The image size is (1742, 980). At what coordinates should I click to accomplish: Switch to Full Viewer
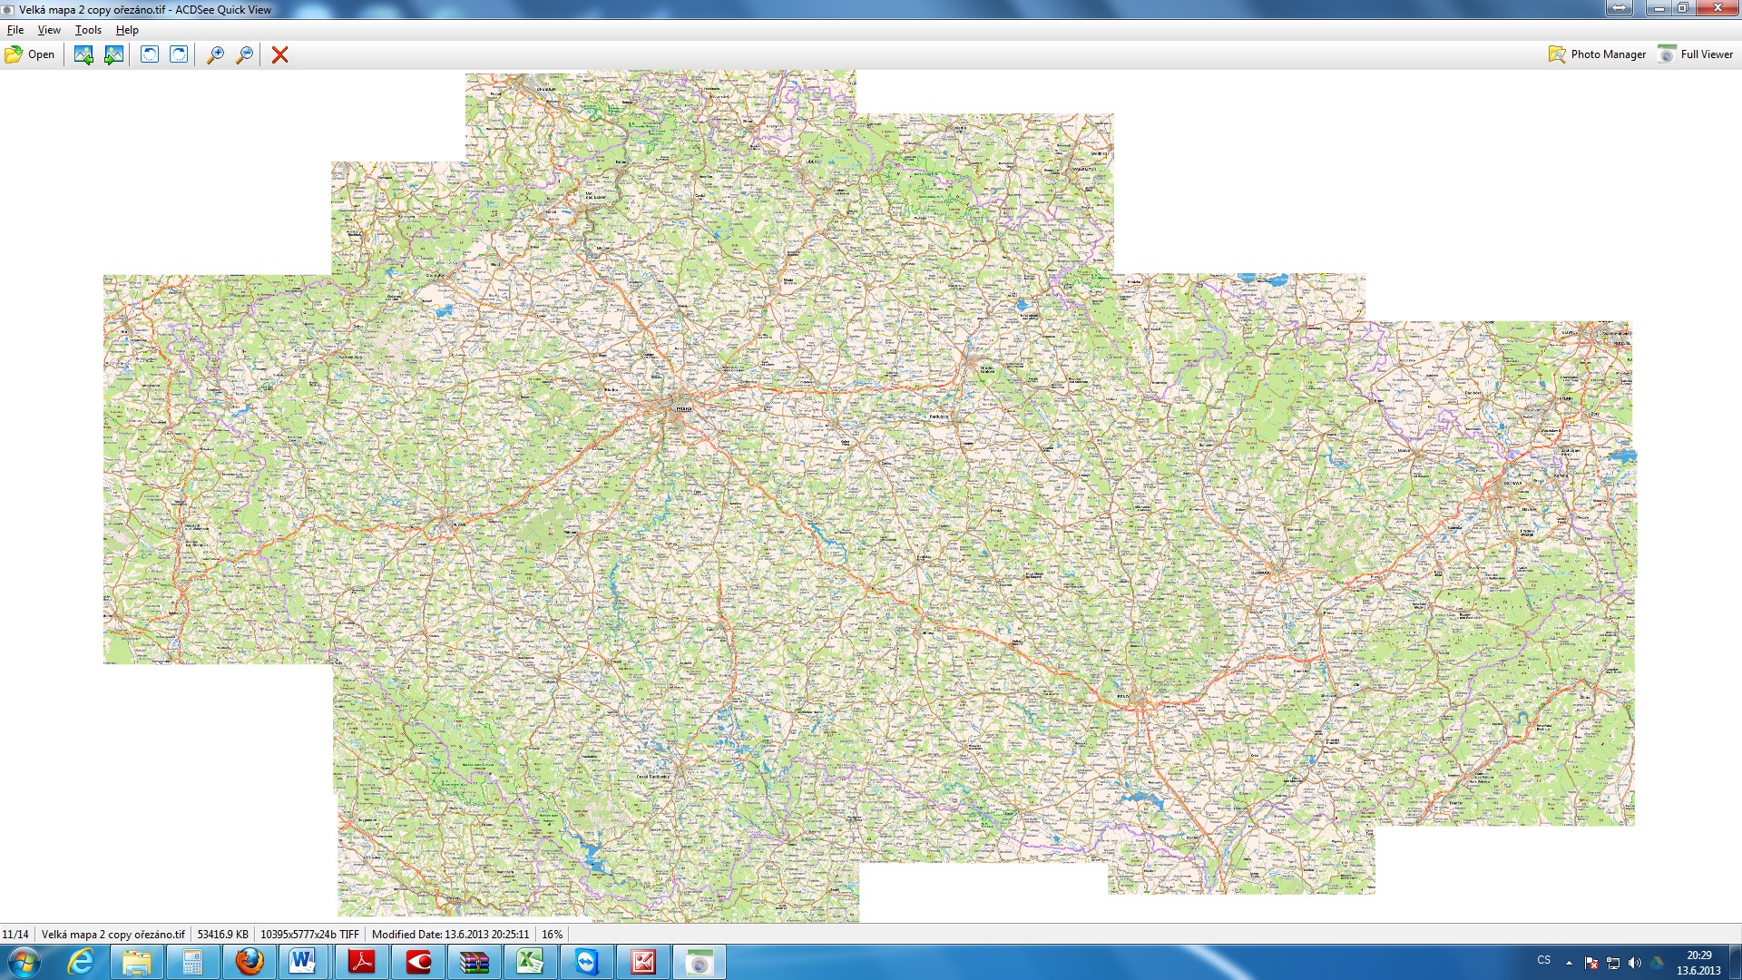1695,54
